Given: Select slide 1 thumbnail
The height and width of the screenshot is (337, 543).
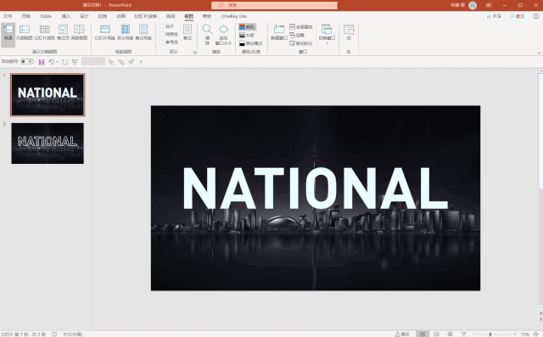Looking at the screenshot, I should [48, 94].
